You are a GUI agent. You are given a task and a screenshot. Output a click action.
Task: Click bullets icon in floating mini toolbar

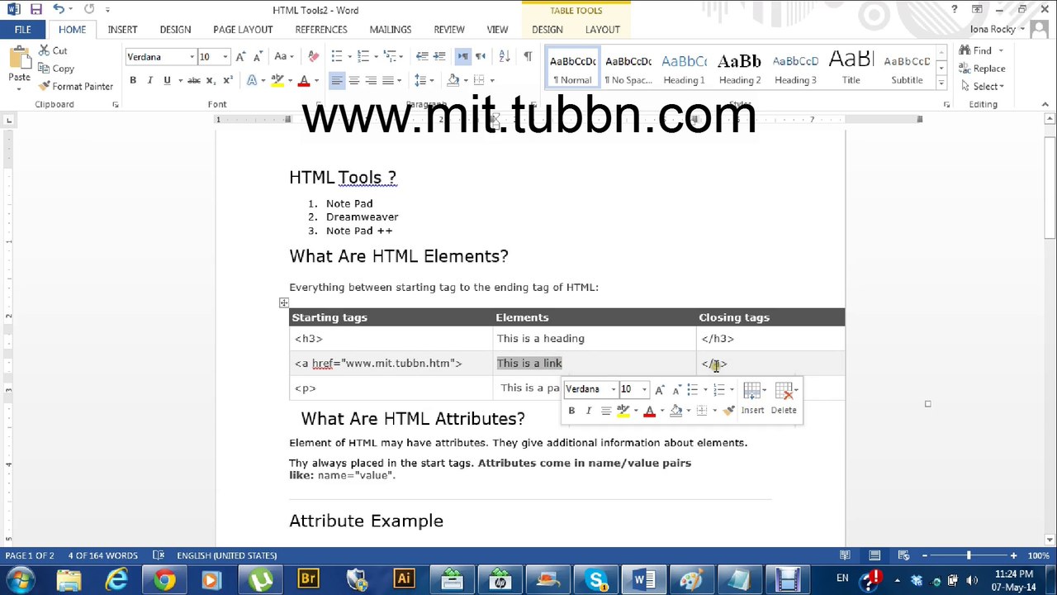pos(692,389)
